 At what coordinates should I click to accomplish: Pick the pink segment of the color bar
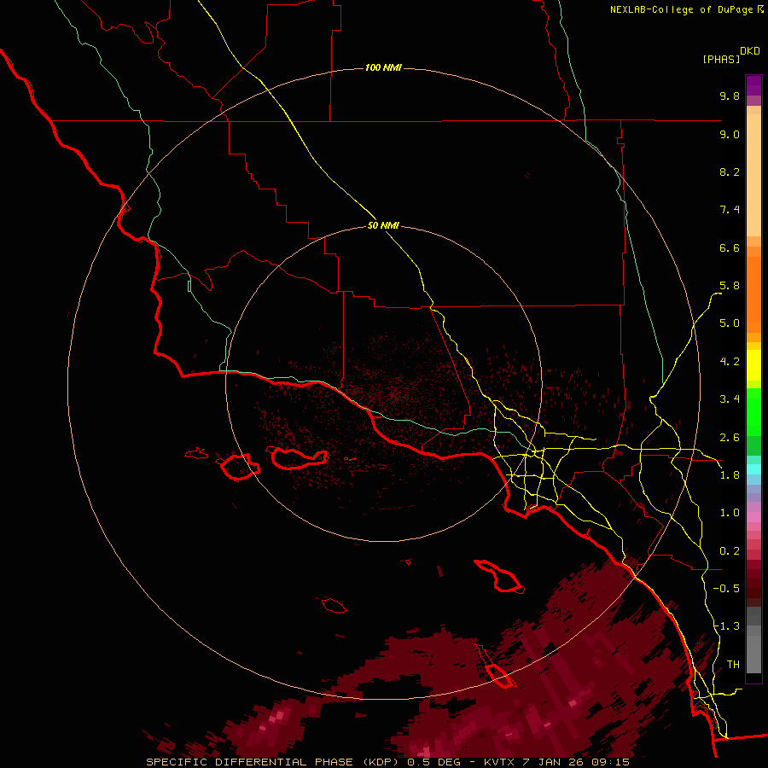tap(753, 517)
